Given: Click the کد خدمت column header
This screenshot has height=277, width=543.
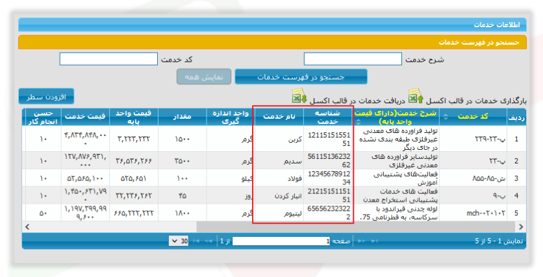Looking at the screenshot, I should 473,117.
